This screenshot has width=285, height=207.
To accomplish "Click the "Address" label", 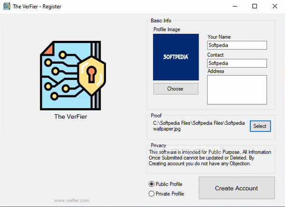I will pyautogui.click(x=216, y=71).
